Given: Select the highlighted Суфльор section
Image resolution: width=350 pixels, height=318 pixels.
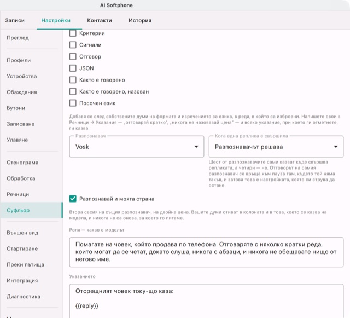Looking at the screenshot, I should click(x=31, y=210).
